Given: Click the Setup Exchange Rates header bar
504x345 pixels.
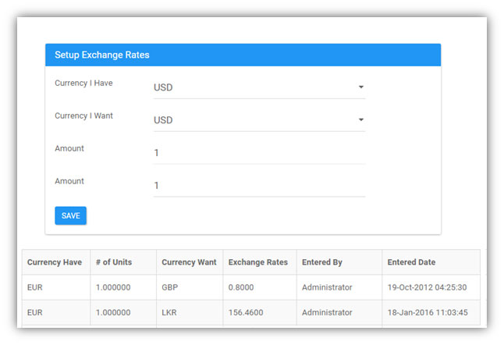Looking at the screenshot, I should [x=243, y=55].
